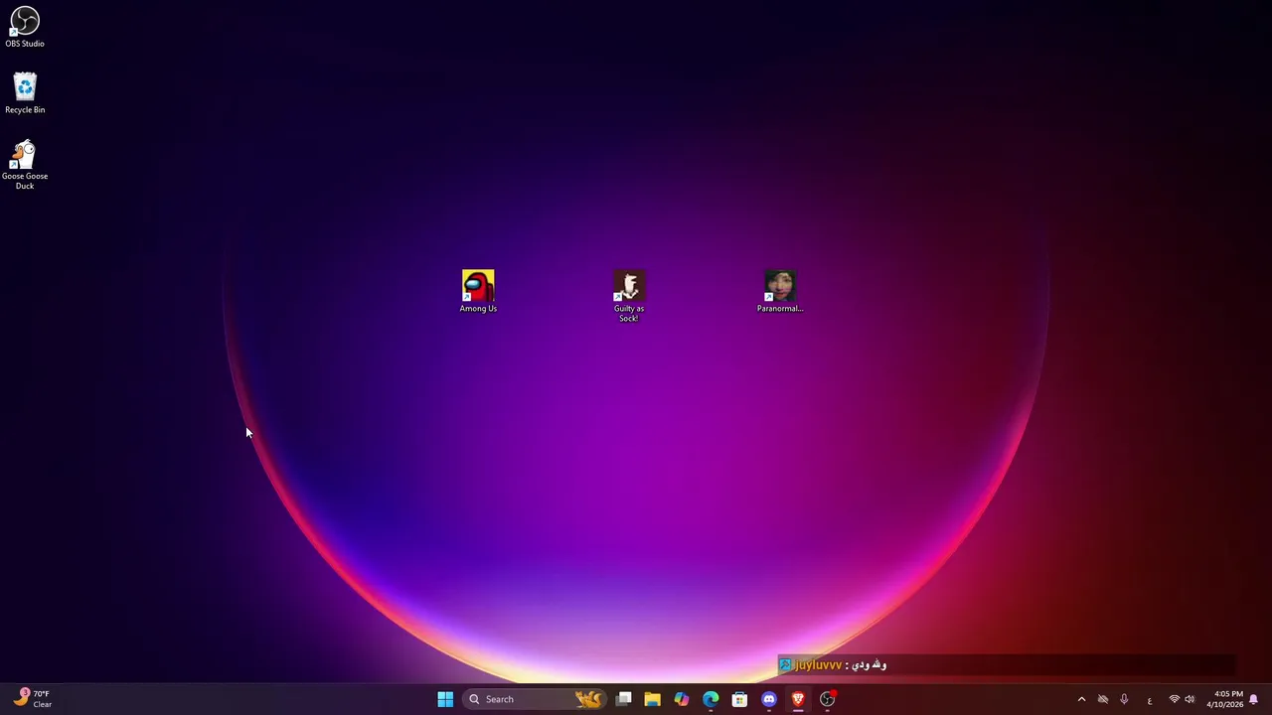Open the volume speaker tray icon
The height and width of the screenshot is (715, 1272).
pos(1190,699)
